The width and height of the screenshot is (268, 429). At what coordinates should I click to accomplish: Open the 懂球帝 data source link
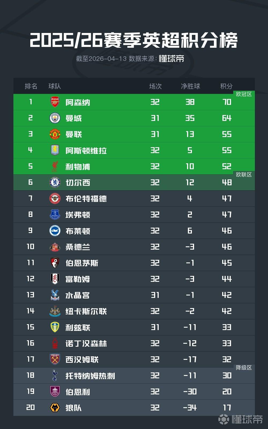pos(172,58)
